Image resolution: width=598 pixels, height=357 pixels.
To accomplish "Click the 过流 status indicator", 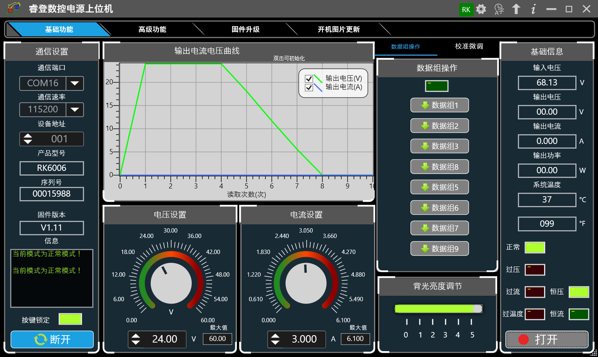I will click(535, 292).
